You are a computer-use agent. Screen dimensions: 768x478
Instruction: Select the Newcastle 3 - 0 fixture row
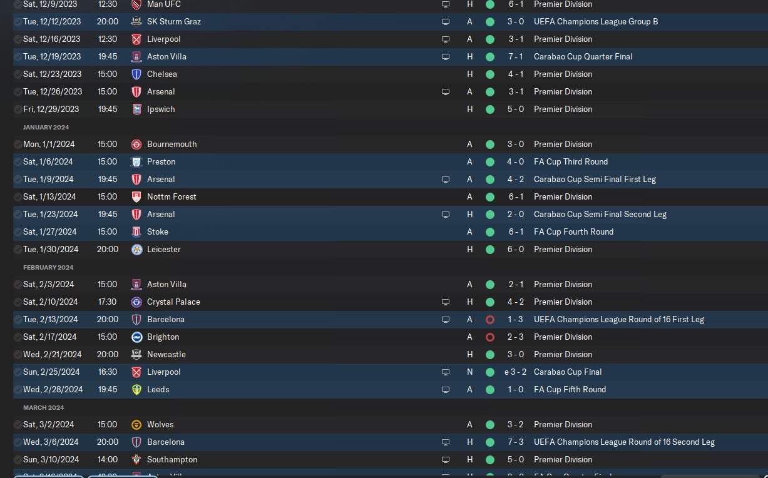coord(313,354)
